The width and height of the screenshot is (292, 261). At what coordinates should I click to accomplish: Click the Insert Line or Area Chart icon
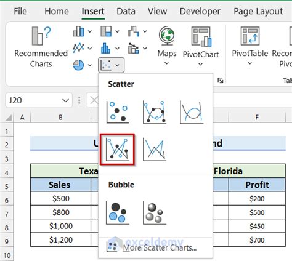click(78, 48)
